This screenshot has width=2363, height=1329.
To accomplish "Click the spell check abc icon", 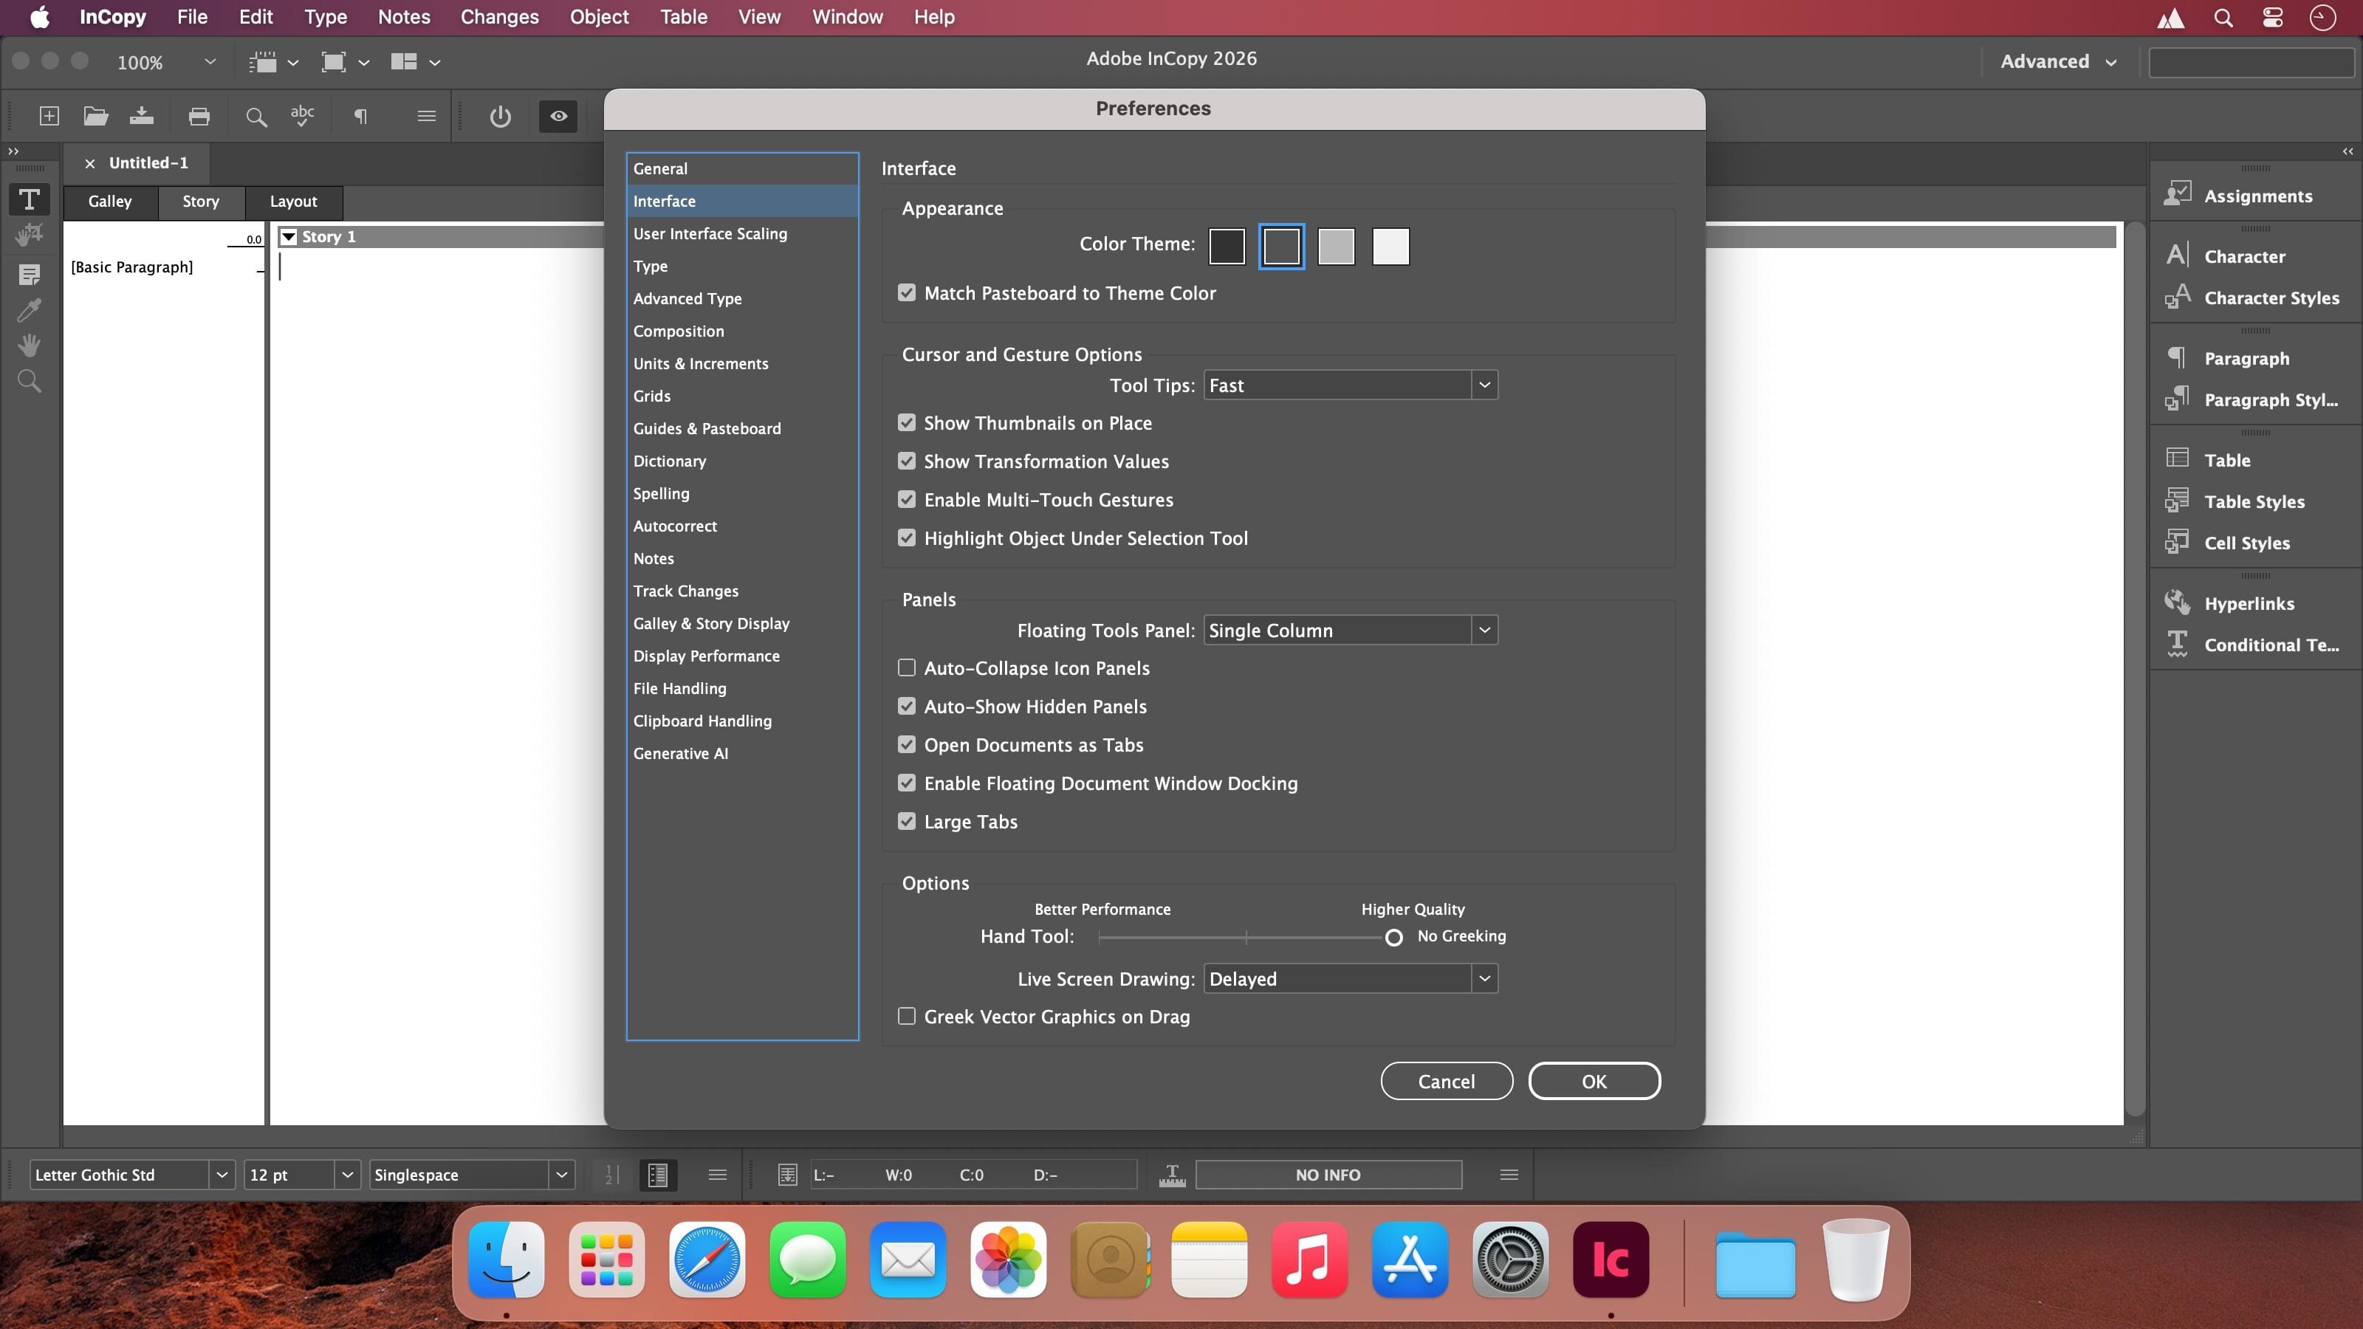I will pos(302,117).
